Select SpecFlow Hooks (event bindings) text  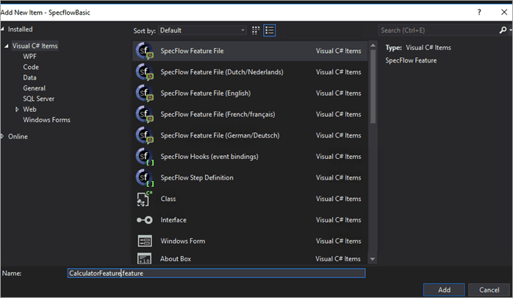[x=209, y=157]
